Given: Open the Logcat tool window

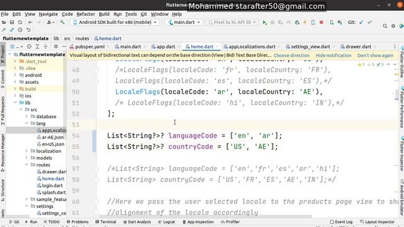Looking at the screenshot, I should point(167,221).
